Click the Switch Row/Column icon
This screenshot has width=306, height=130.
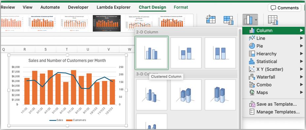211,19
